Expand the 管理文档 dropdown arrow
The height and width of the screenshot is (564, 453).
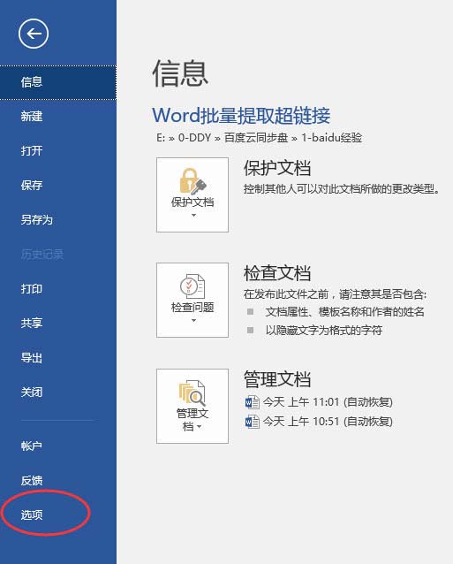point(200,427)
